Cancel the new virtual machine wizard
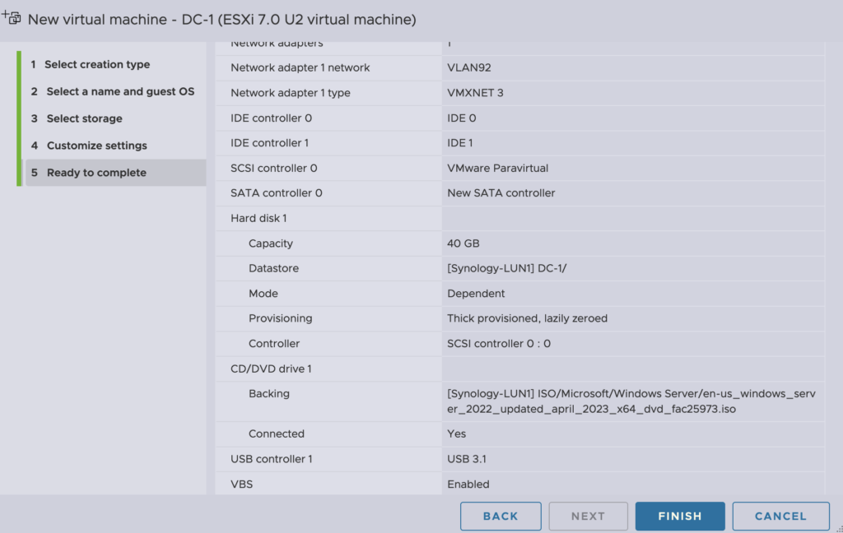 [780, 516]
